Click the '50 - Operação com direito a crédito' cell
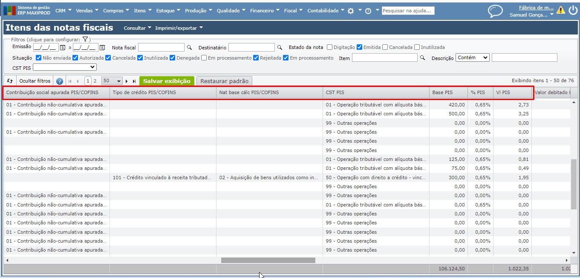Image resolution: width=580 pixels, height=278 pixels. pyautogui.click(x=376, y=178)
